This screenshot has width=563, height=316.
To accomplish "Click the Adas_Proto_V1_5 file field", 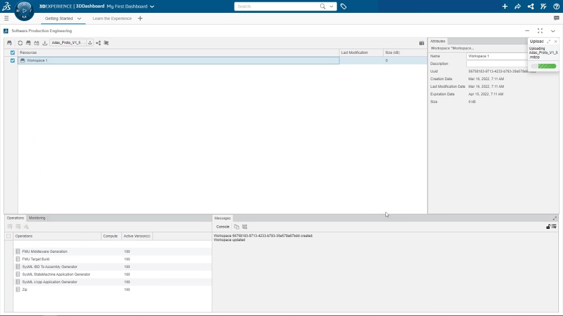I will coord(68,43).
